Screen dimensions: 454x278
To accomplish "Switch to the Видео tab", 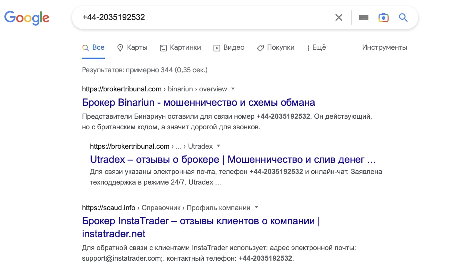I will coord(229,48).
